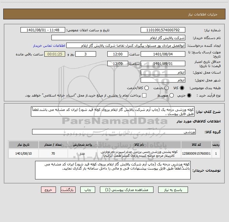Click the ردیف column header
229x222 pixels.
[216, 145]
